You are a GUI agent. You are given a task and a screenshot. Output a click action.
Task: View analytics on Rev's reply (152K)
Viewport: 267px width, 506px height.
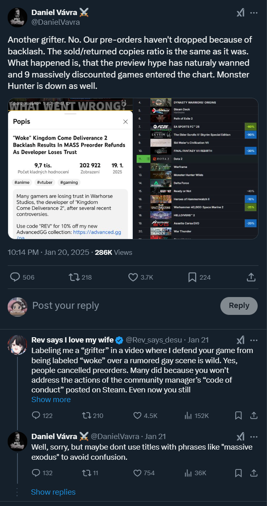(188, 416)
